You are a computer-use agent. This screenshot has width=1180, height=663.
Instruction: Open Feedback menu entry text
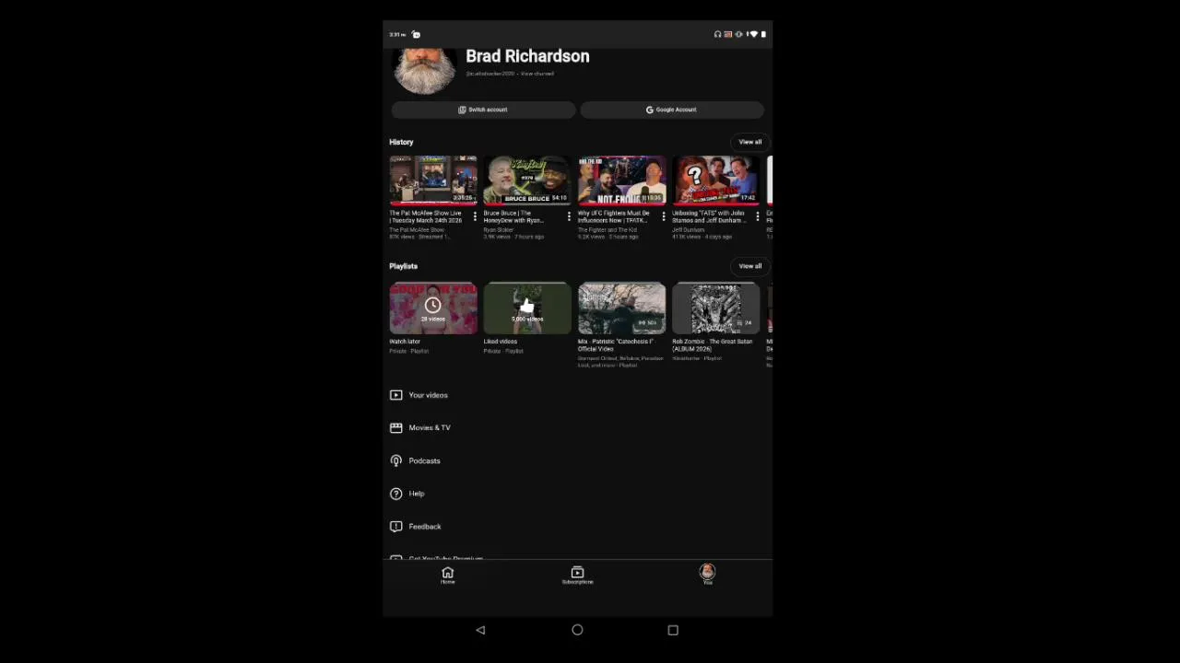click(x=425, y=527)
